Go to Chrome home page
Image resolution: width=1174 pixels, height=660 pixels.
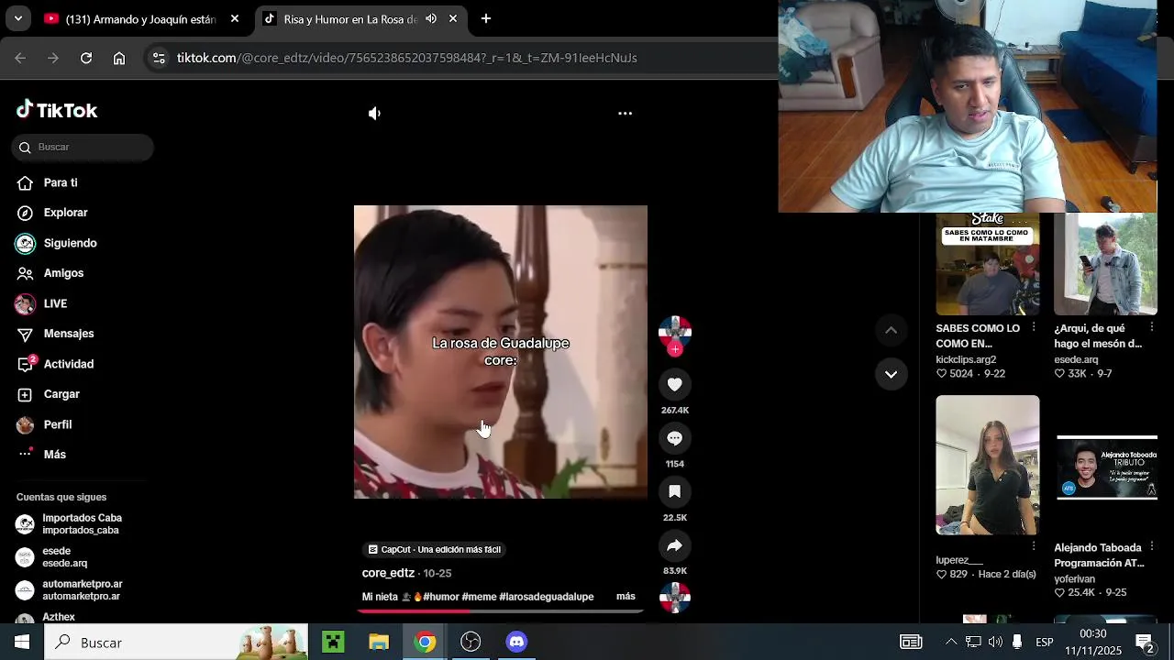(119, 58)
